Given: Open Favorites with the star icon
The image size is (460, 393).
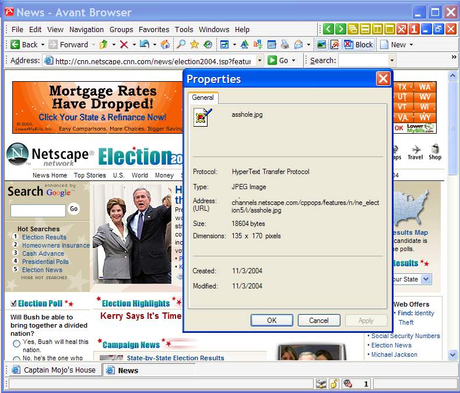Looking at the screenshot, I should tap(194, 44).
